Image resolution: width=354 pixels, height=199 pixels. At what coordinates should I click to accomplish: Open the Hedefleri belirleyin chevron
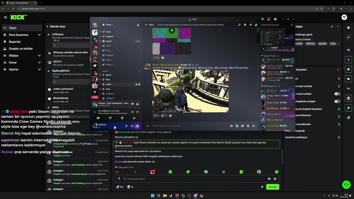click(339, 137)
